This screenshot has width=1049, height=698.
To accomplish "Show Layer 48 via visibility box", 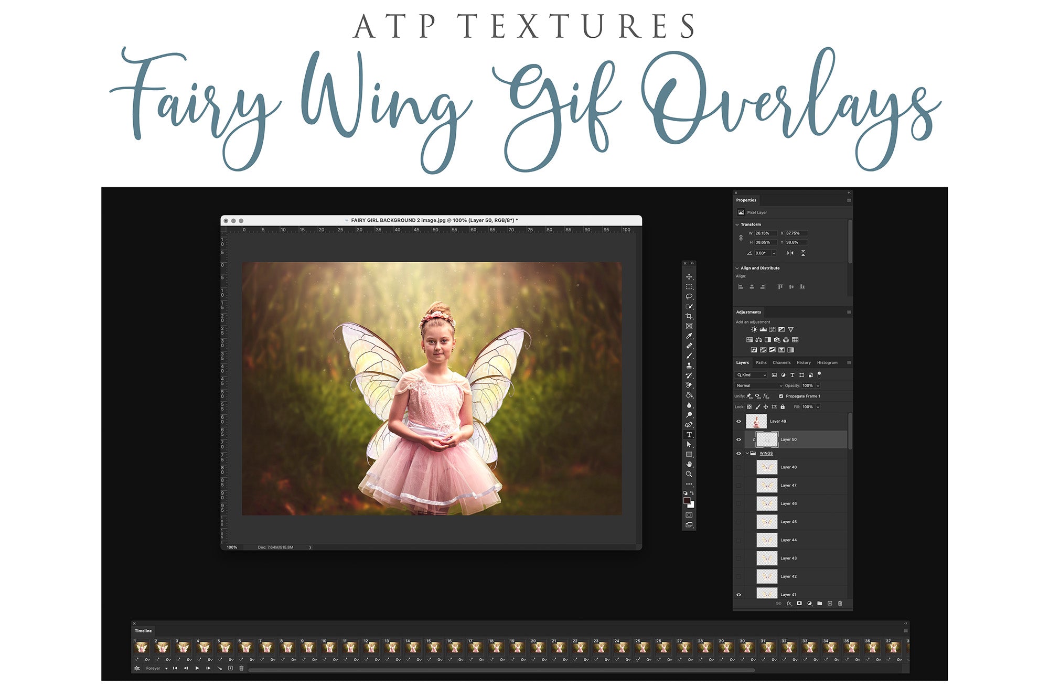I will [738, 467].
